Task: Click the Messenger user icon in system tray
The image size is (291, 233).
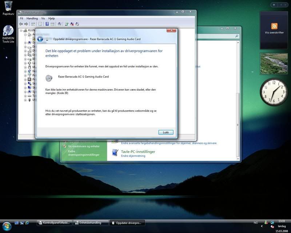Action: click(x=266, y=222)
